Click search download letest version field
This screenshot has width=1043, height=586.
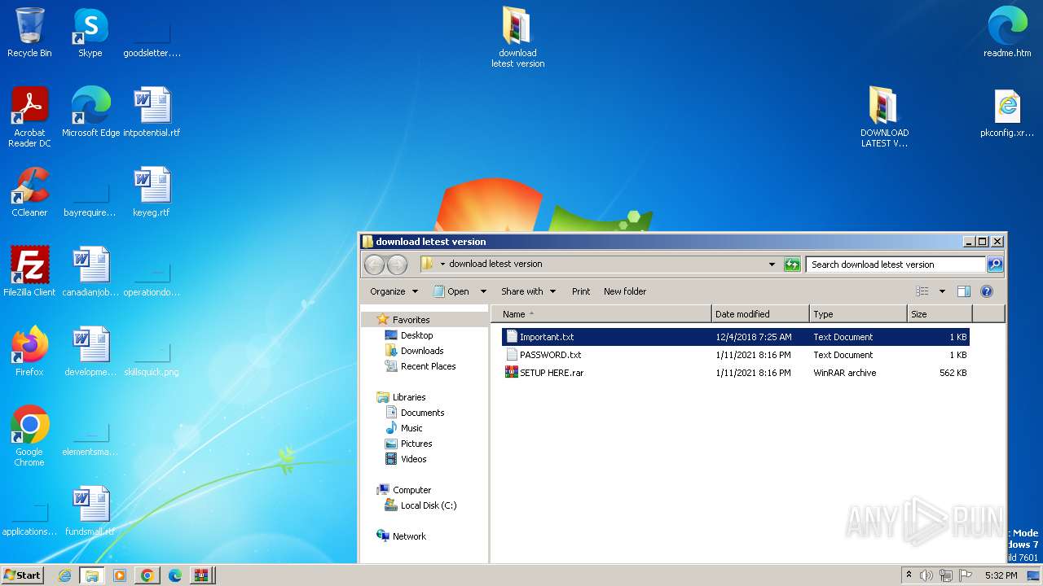(896, 265)
